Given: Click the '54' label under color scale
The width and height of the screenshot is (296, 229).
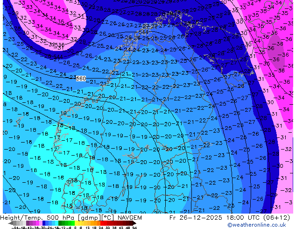Looking at the screenshot, I should click(x=134, y=228).
